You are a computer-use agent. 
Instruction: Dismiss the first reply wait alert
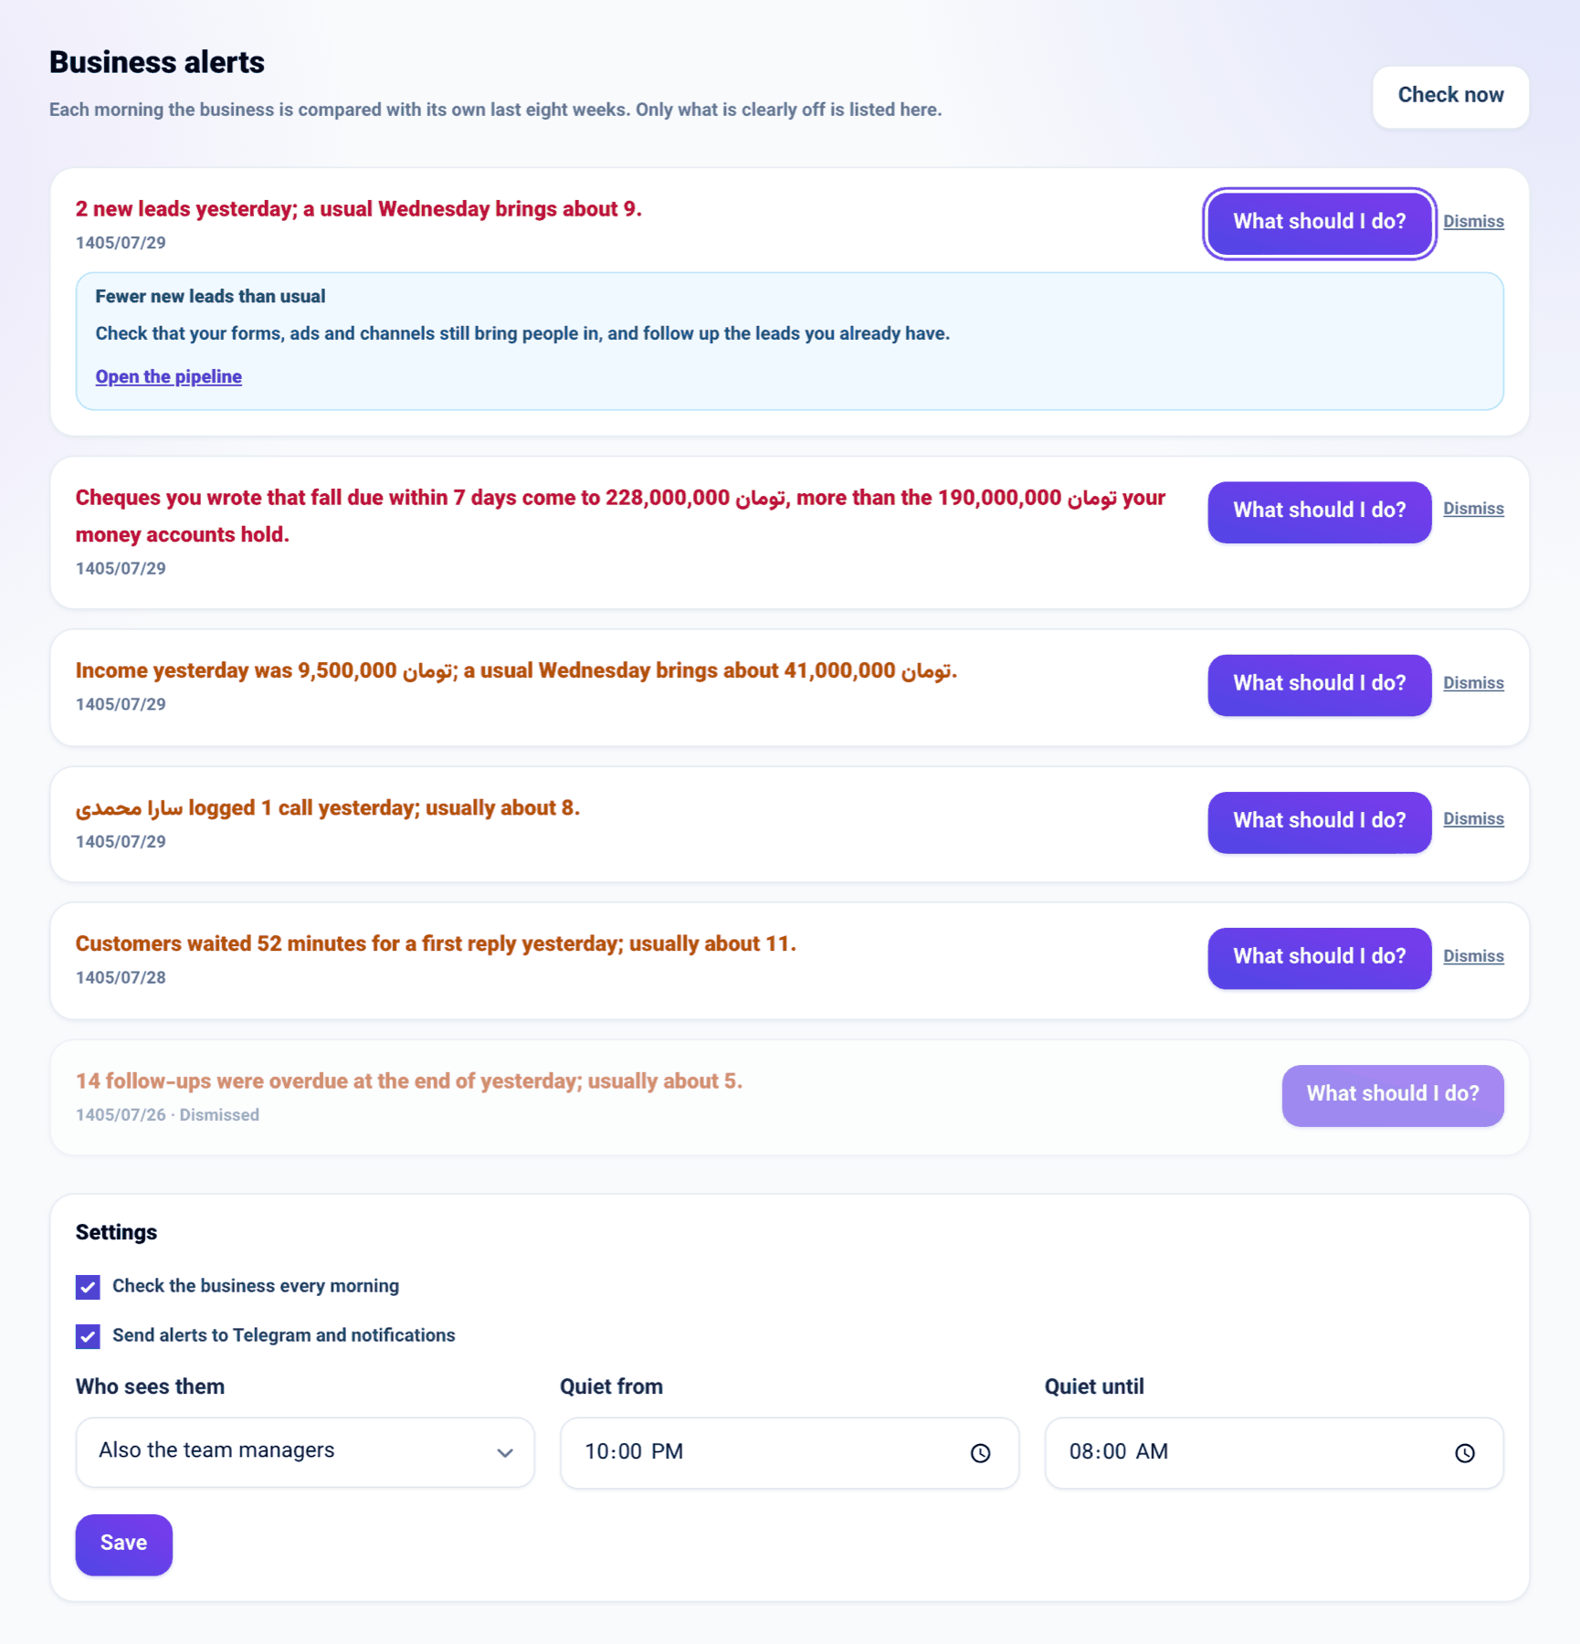point(1473,956)
